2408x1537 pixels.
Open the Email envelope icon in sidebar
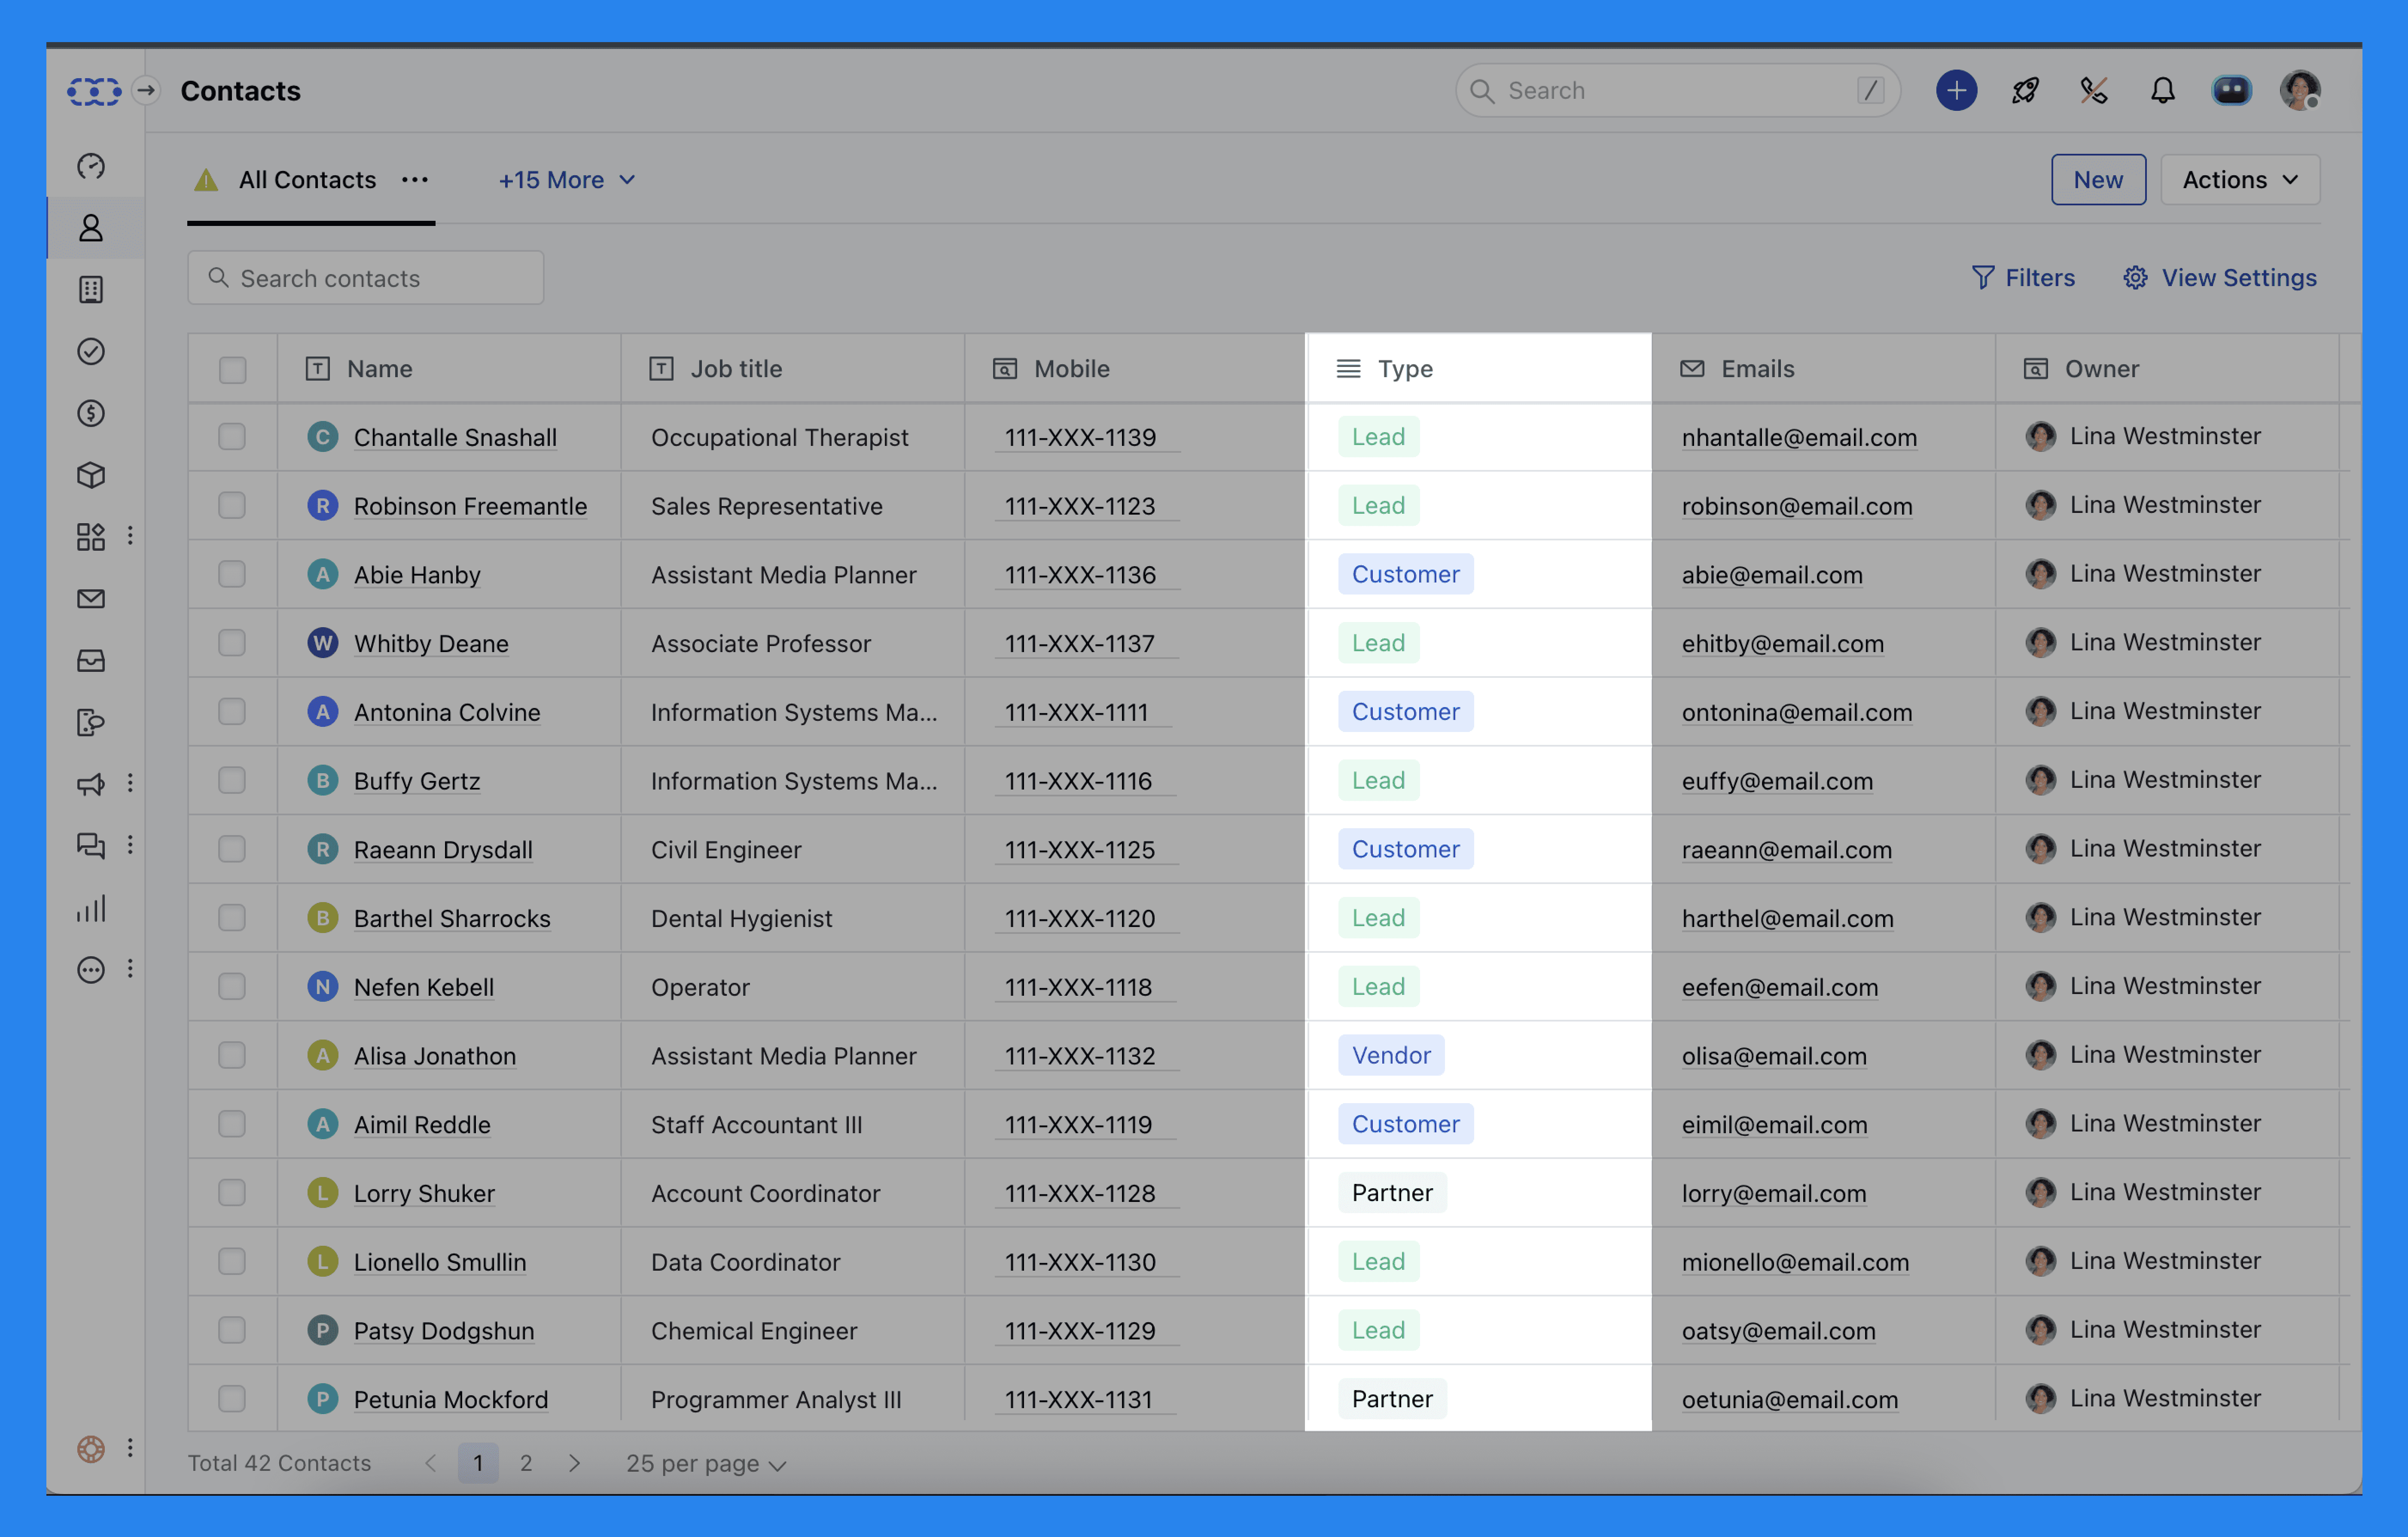[91, 598]
